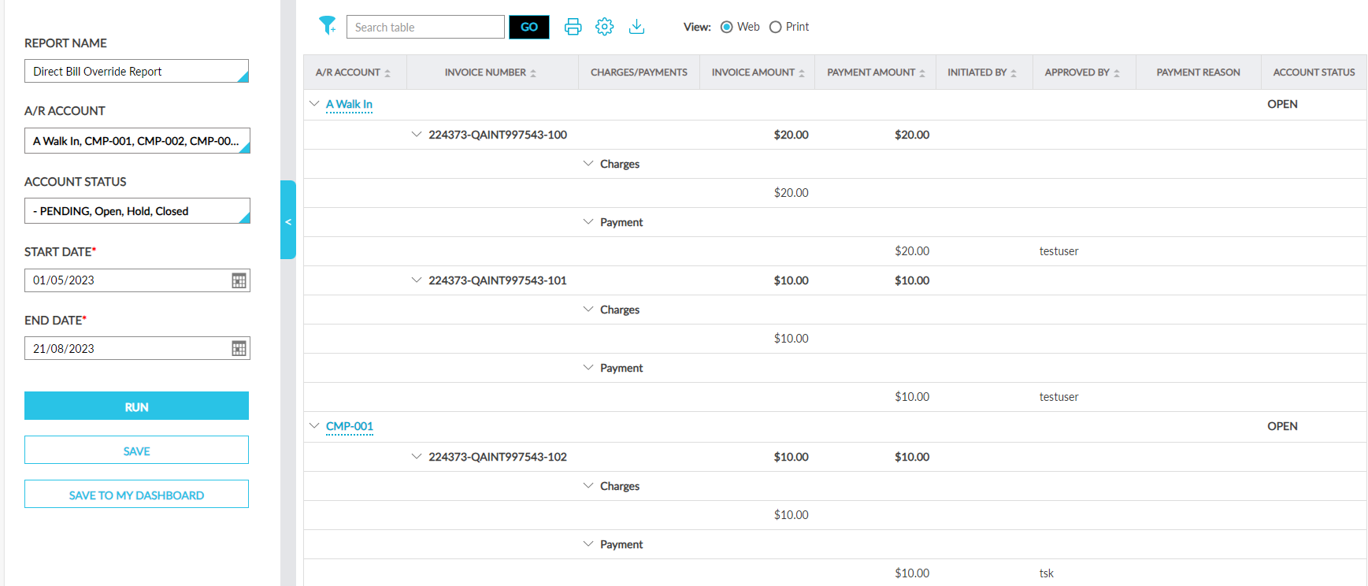This screenshot has width=1368, height=586.
Task: Click the download export icon
Action: point(636,27)
